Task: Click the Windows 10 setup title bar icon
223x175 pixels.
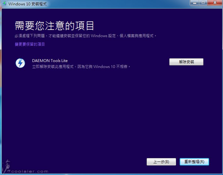Action: (x=4, y=3)
